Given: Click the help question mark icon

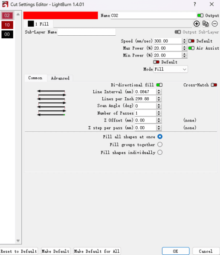Looking at the screenshot, I should [x=195, y=4].
